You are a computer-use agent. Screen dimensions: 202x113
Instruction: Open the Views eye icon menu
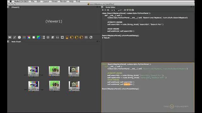57,37
